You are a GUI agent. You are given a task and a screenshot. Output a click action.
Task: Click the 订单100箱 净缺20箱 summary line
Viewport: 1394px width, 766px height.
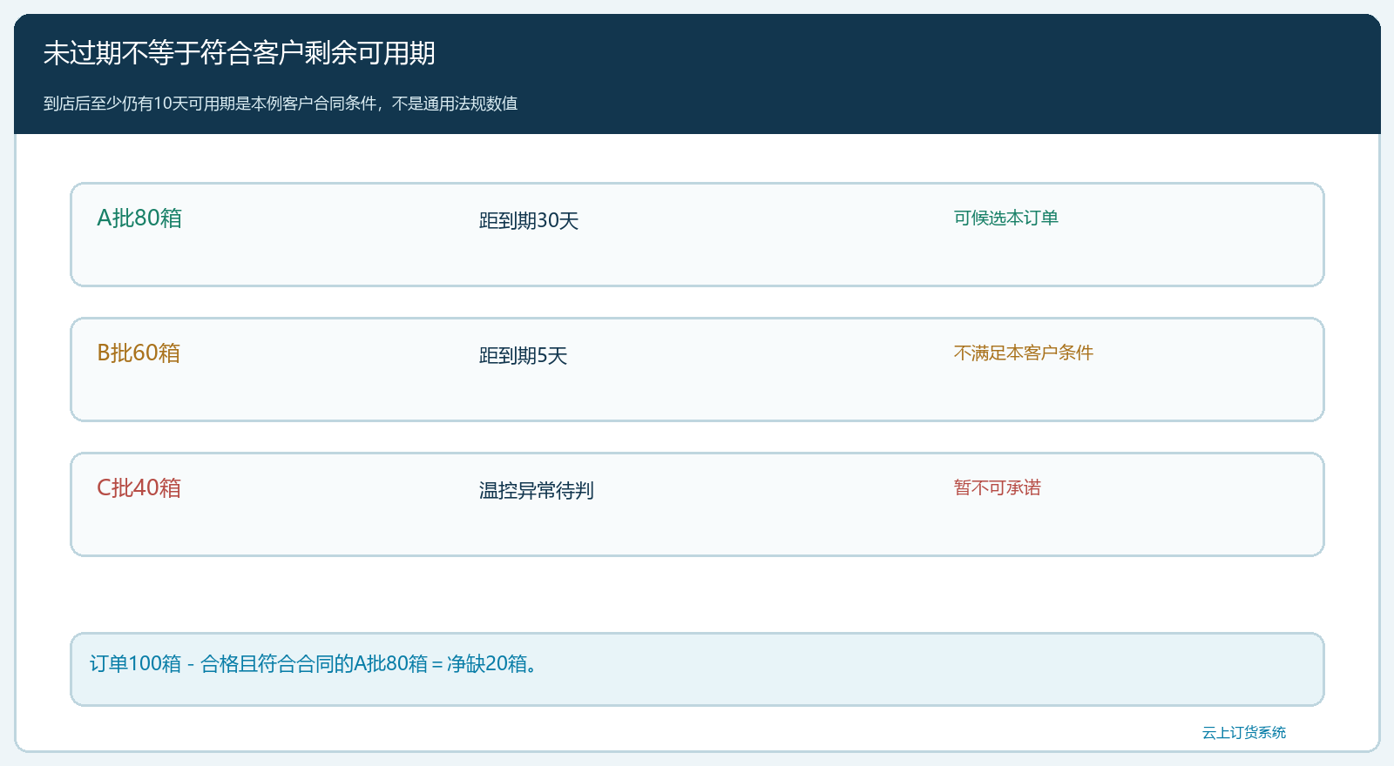315,663
